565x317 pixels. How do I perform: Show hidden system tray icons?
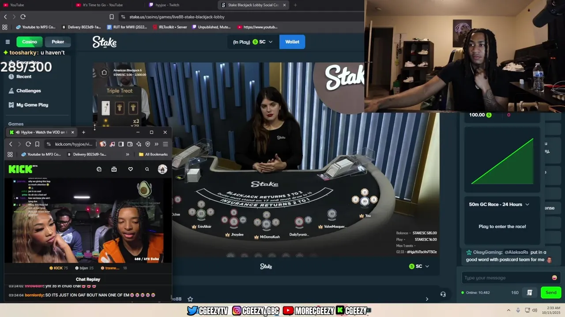pos(508,310)
